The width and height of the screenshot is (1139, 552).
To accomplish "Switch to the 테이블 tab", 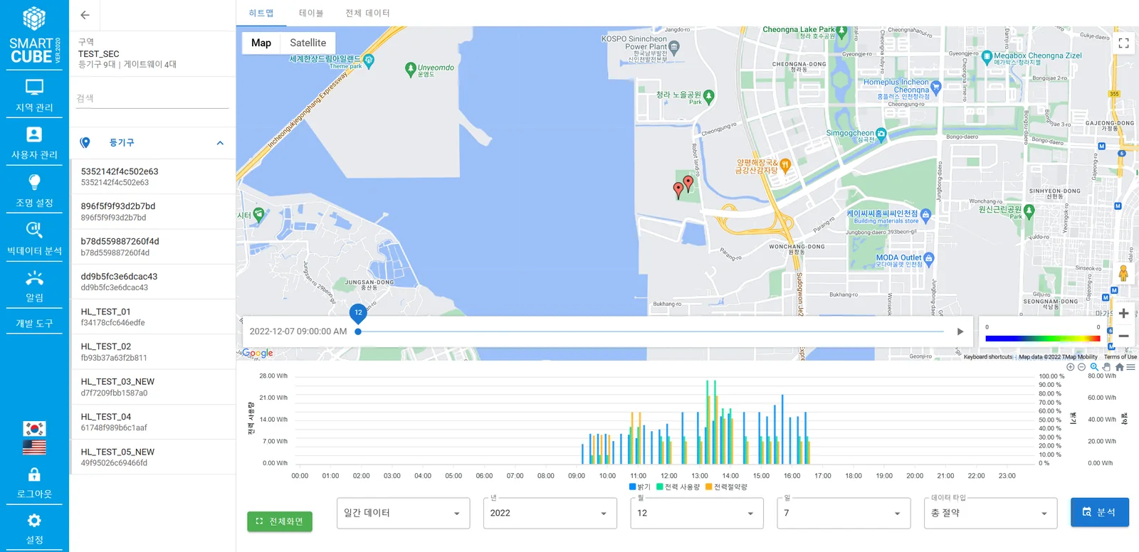I will 311,14.
